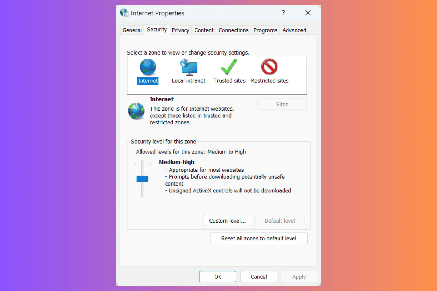
Task: Open the Privacy tab
Action: click(180, 30)
